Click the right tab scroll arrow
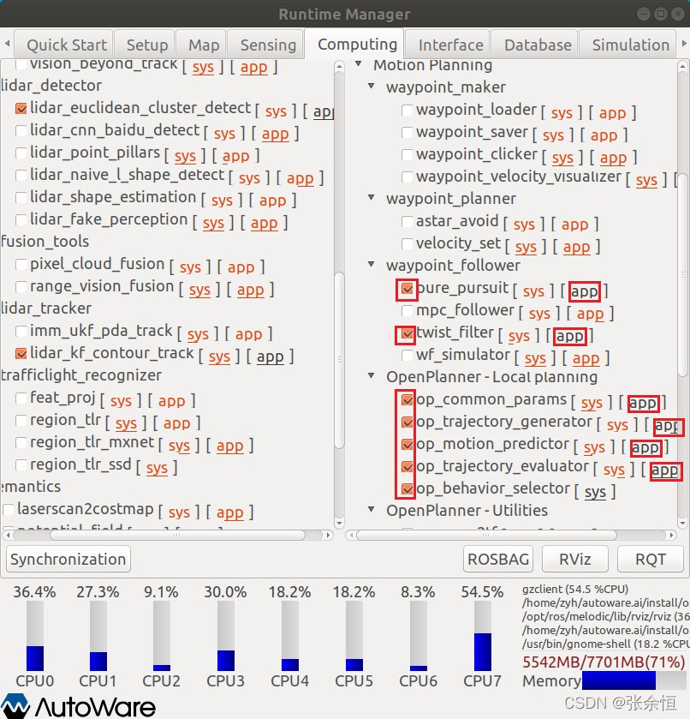Viewport: 690px width, 719px height. tap(684, 44)
